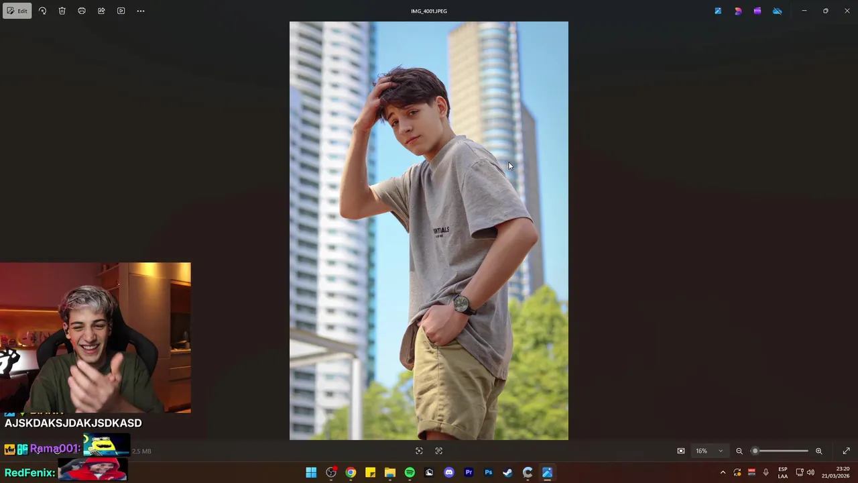
Task: Click the IMG_4001.JPEG file name title
Action: [x=429, y=11]
